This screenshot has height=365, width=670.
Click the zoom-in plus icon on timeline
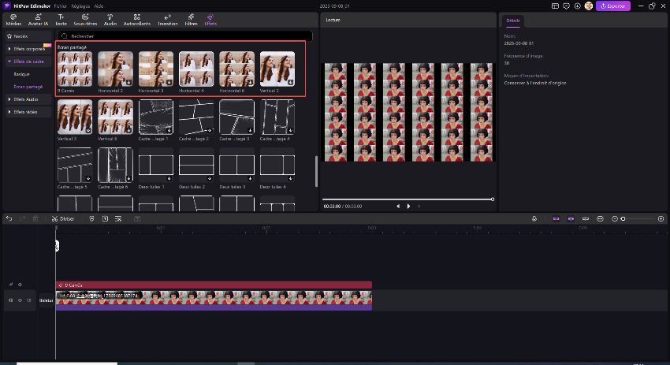661,218
